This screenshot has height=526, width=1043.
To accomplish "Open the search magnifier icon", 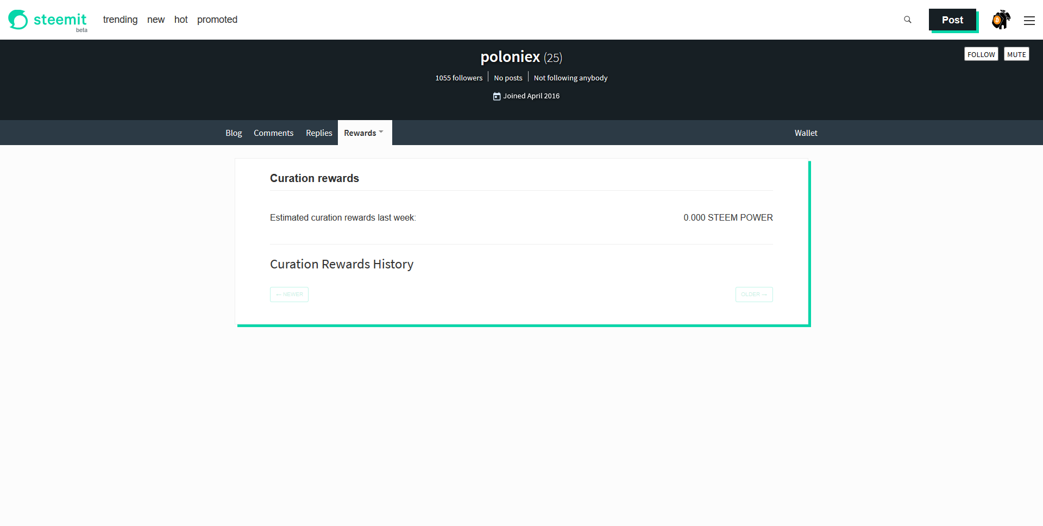I will (908, 20).
